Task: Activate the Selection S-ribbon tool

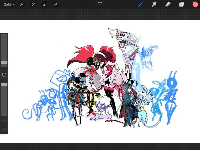Action: click(44, 4)
